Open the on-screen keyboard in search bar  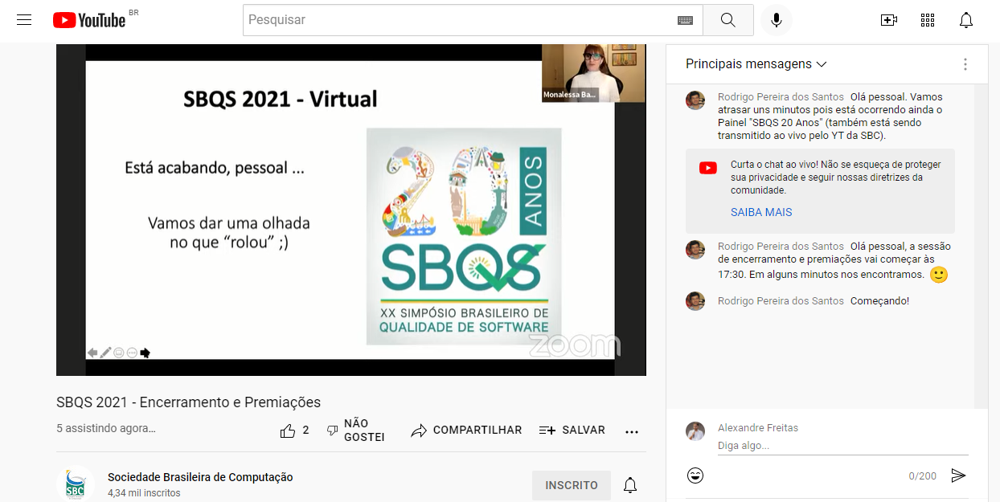point(685,20)
